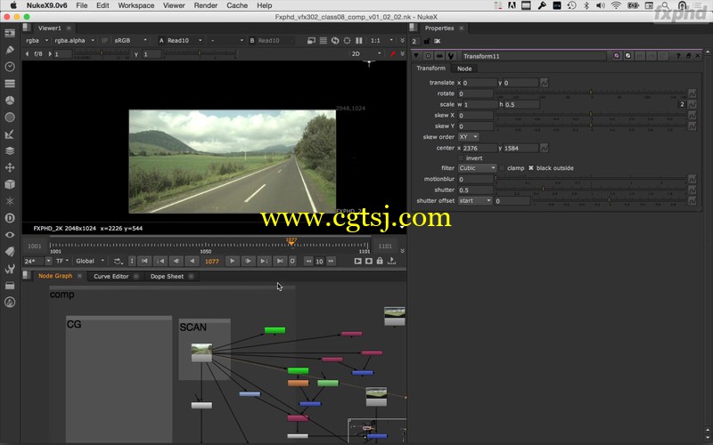Open the Particles nodes toolbar menu
713x445 pixels.
[x=10, y=201]
